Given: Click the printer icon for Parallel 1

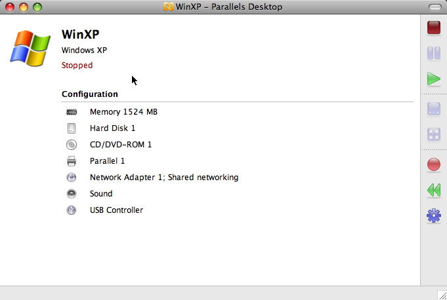Looking at the screenshot, I should click(72, 161).
